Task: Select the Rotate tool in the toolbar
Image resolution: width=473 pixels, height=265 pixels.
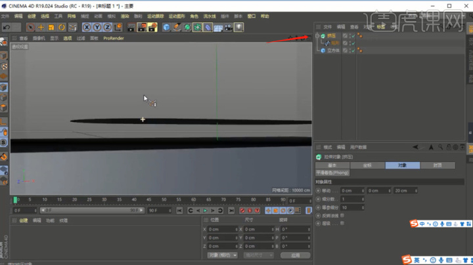Action: pyautogui.click(x=62, y=28)
